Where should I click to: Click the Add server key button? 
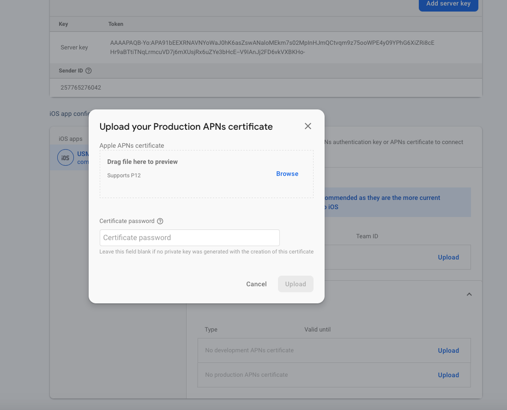tap(448, 4)
